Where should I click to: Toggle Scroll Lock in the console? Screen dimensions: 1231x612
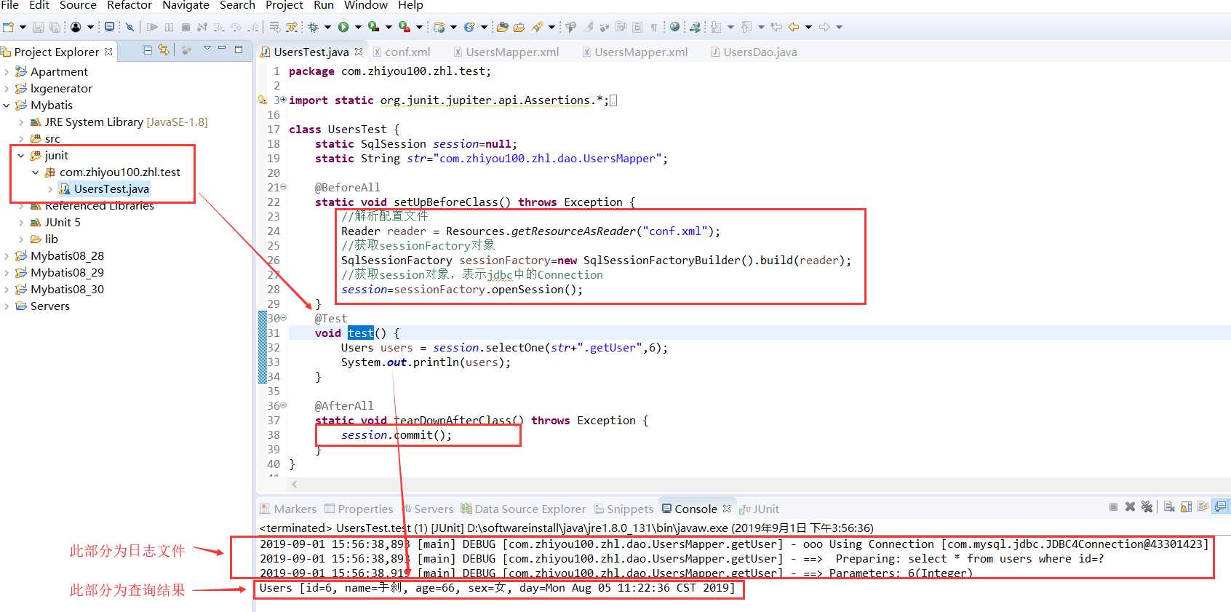(1186, 506)
